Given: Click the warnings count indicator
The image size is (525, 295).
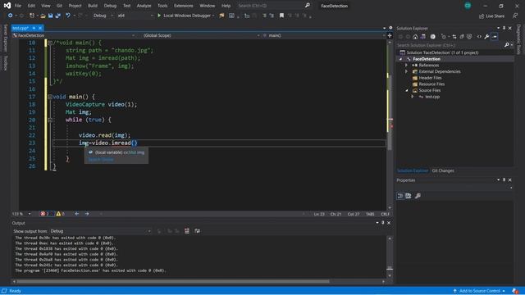Looking at the screenshot, I should click(61, 214).
